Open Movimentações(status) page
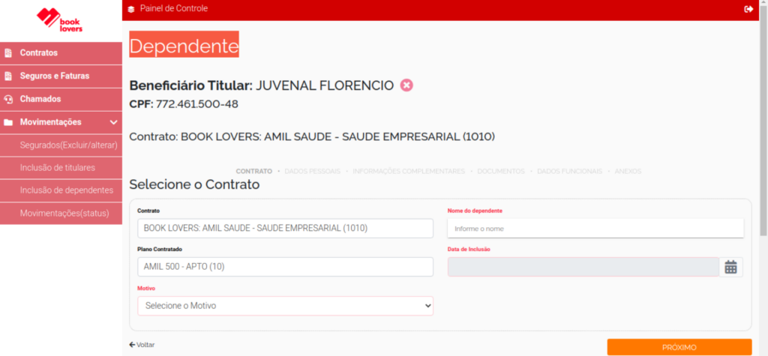 point(64,213)
